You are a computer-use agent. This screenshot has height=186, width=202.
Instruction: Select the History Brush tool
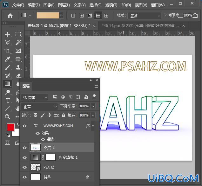click(x=7, y=76)
